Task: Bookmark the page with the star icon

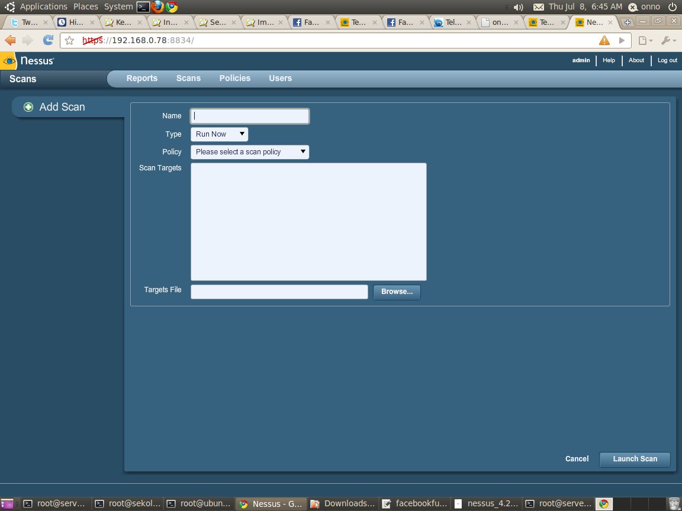Action: [x=70, y=41]
